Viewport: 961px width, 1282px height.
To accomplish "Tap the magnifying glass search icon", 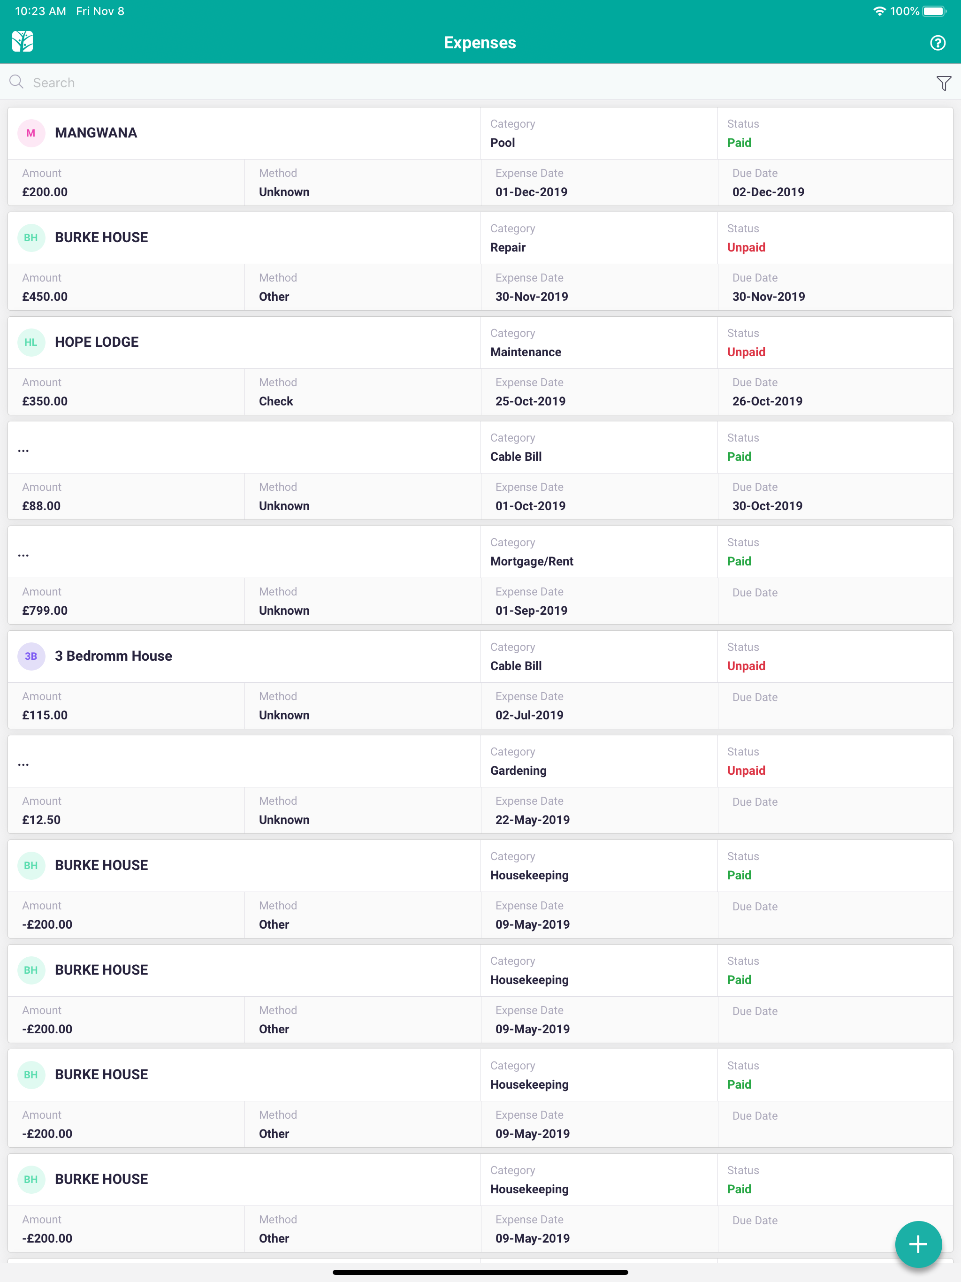I will pyautogui.click(x=16, y=82).
